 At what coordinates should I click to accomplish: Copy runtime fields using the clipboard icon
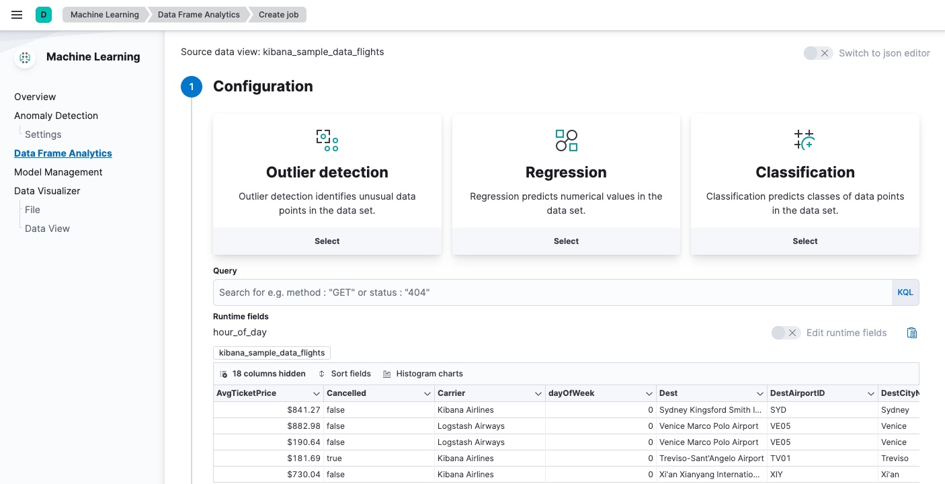click(912, 332)
